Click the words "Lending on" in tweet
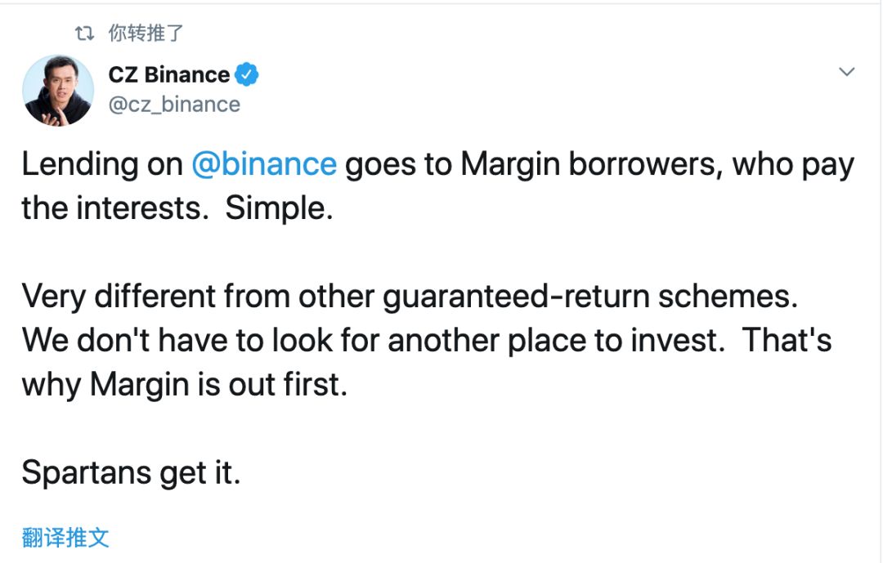The image size is (883, 563). click(x=102, y=164)
